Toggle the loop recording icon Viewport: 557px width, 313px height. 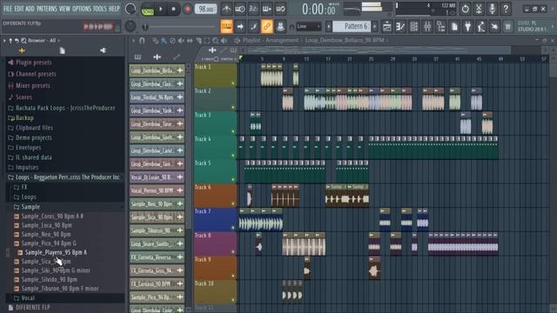coord(280,9)
